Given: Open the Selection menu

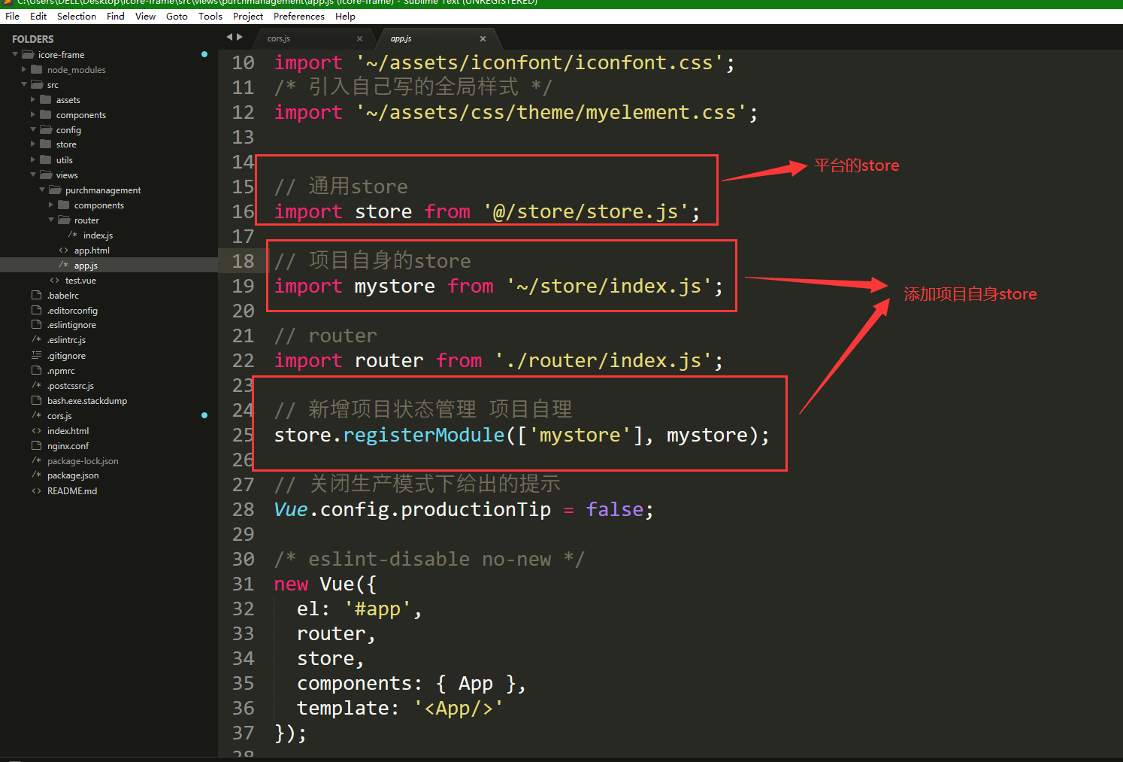Looking at the screenshot, I should (x=76, y=17).
